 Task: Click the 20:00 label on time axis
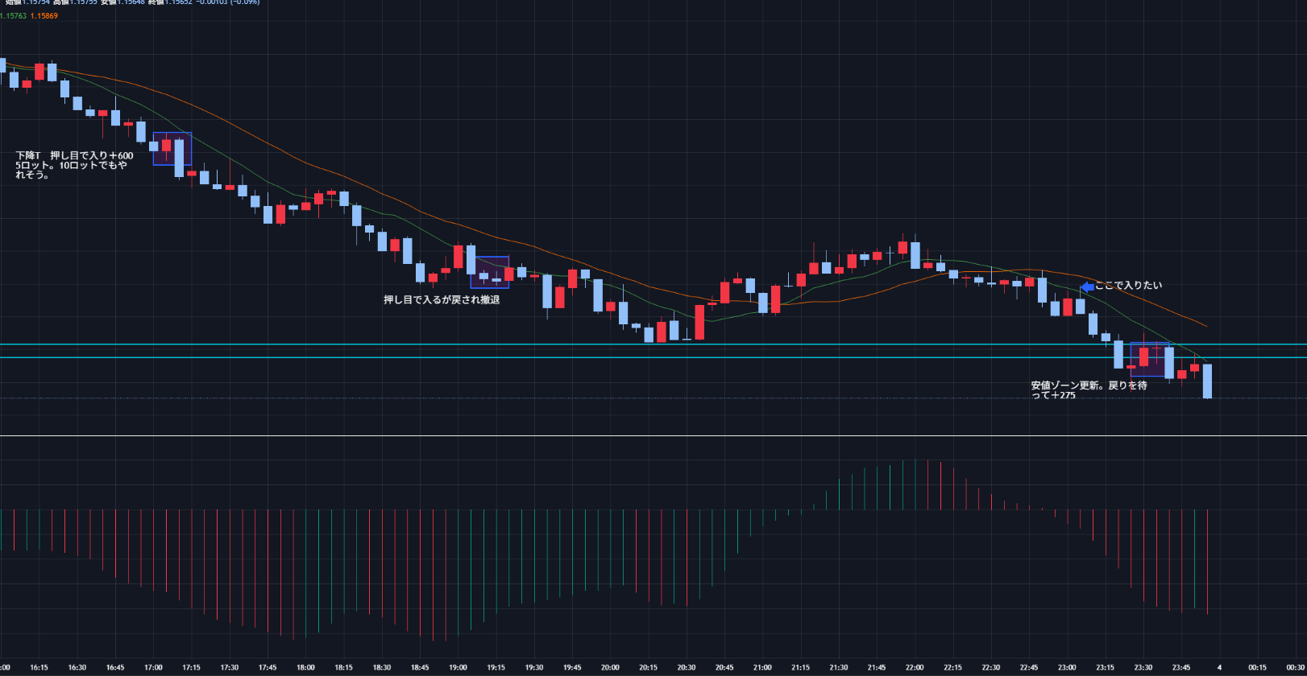pyautogui.click(x=610, y=667)
